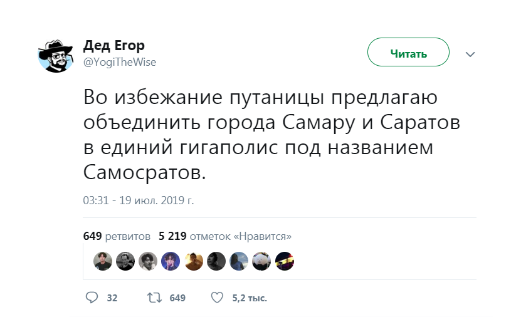This screenshot has height=332, width=511.
Task: View the list of 649 ретвитов
Action: click(117, 236)
